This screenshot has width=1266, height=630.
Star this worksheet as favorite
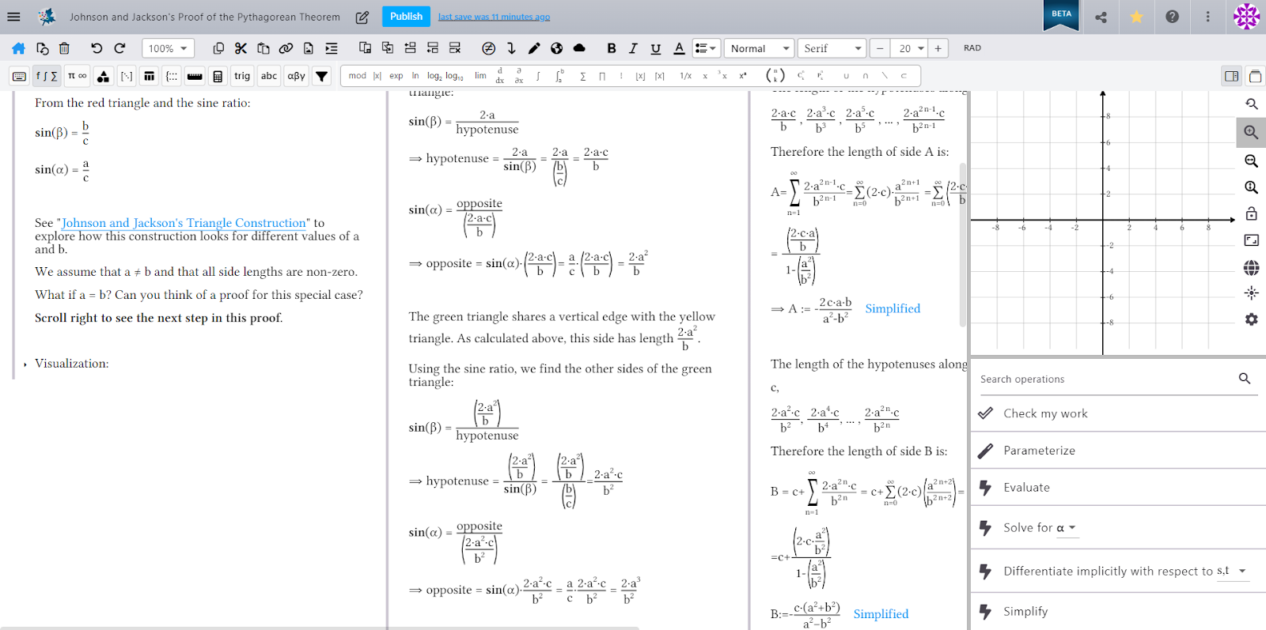1136,17
